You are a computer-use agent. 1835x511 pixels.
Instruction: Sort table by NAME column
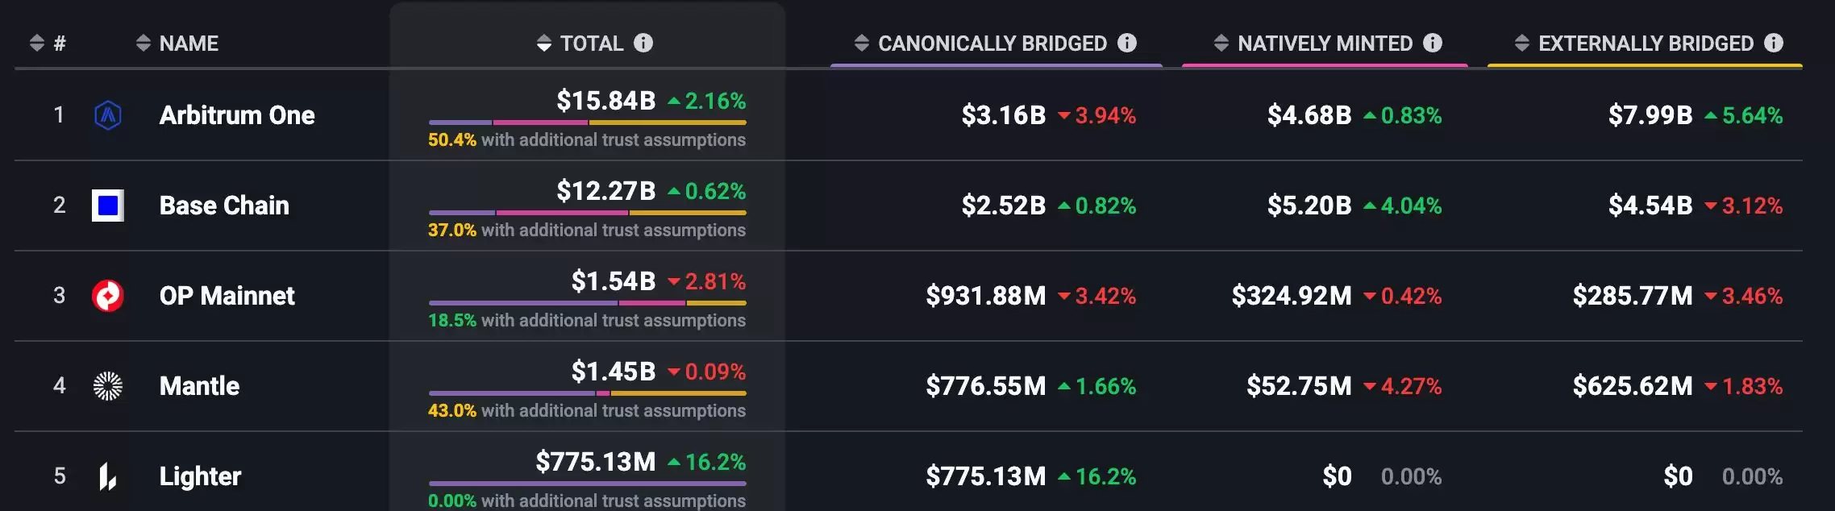(x=177, y=44)
